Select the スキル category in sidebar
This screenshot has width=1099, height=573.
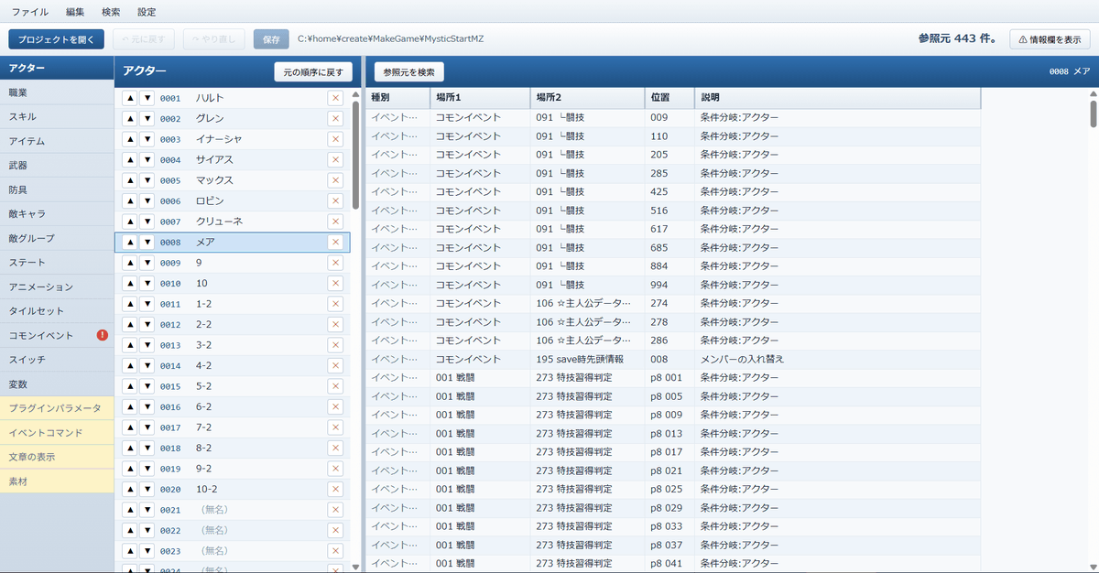[x=57, y=117]
